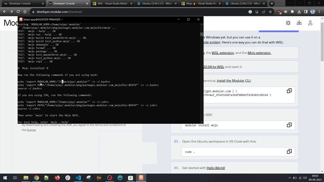Open the Chrome three-dot menu
The width and height of the screenshot is (324, 182).
click(319, 12)
